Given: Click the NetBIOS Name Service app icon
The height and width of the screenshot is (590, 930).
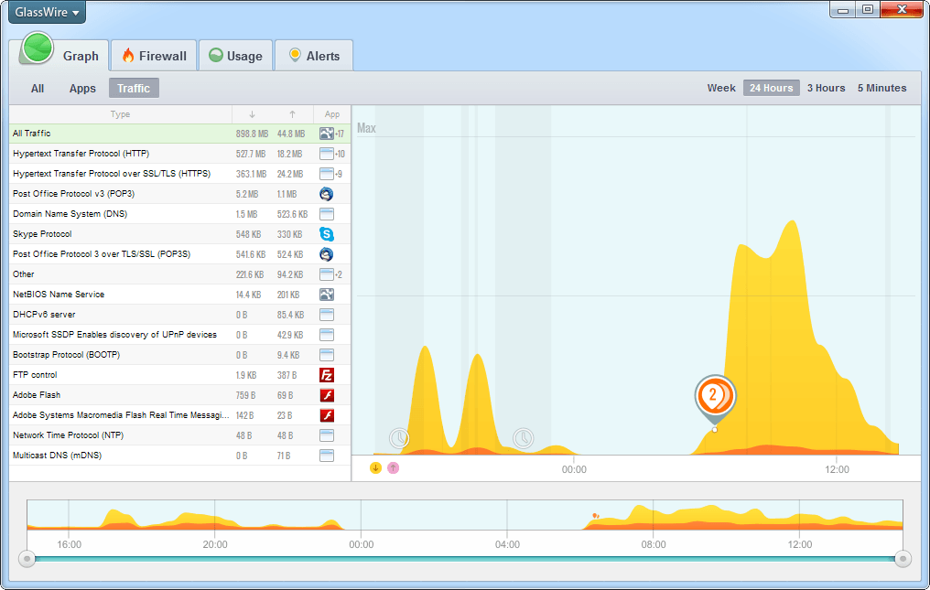Looking at the screenshot, I should (326, 295).
